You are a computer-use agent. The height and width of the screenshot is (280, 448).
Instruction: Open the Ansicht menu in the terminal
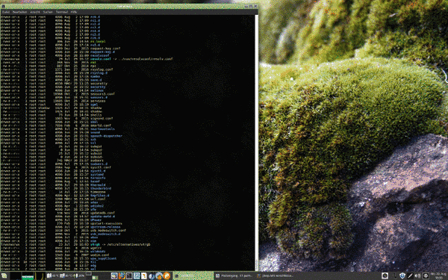[x=35, y=12]
